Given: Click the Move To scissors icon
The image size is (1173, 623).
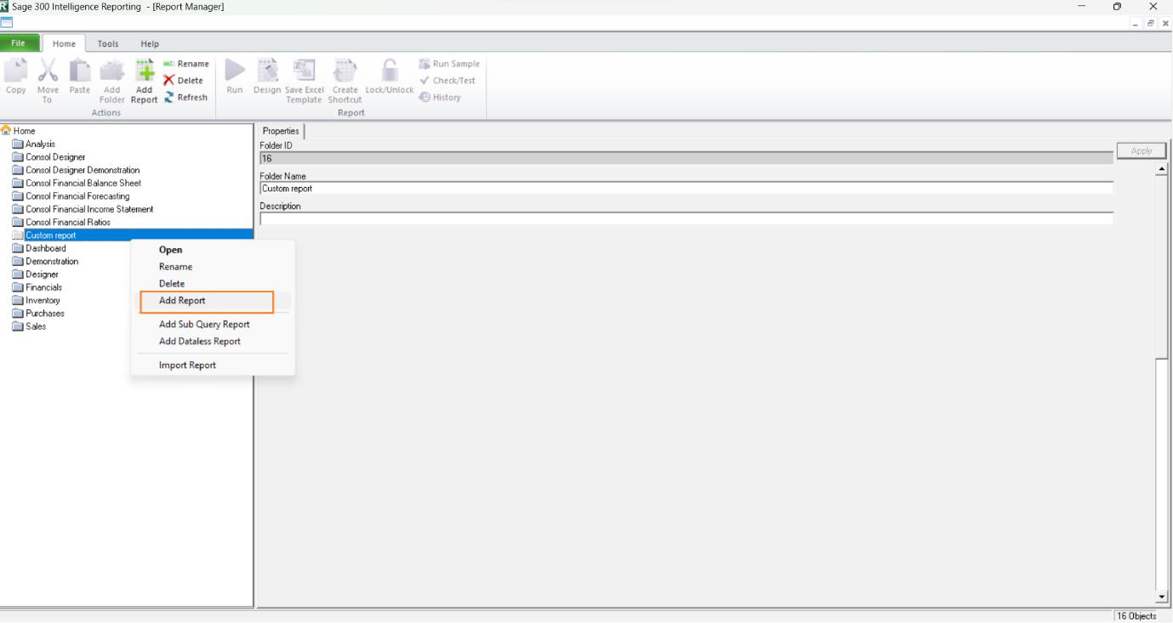Looking at the screenshot, I should point(47,71).
